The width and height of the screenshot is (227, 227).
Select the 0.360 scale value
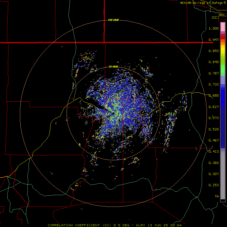coord(214,163)
